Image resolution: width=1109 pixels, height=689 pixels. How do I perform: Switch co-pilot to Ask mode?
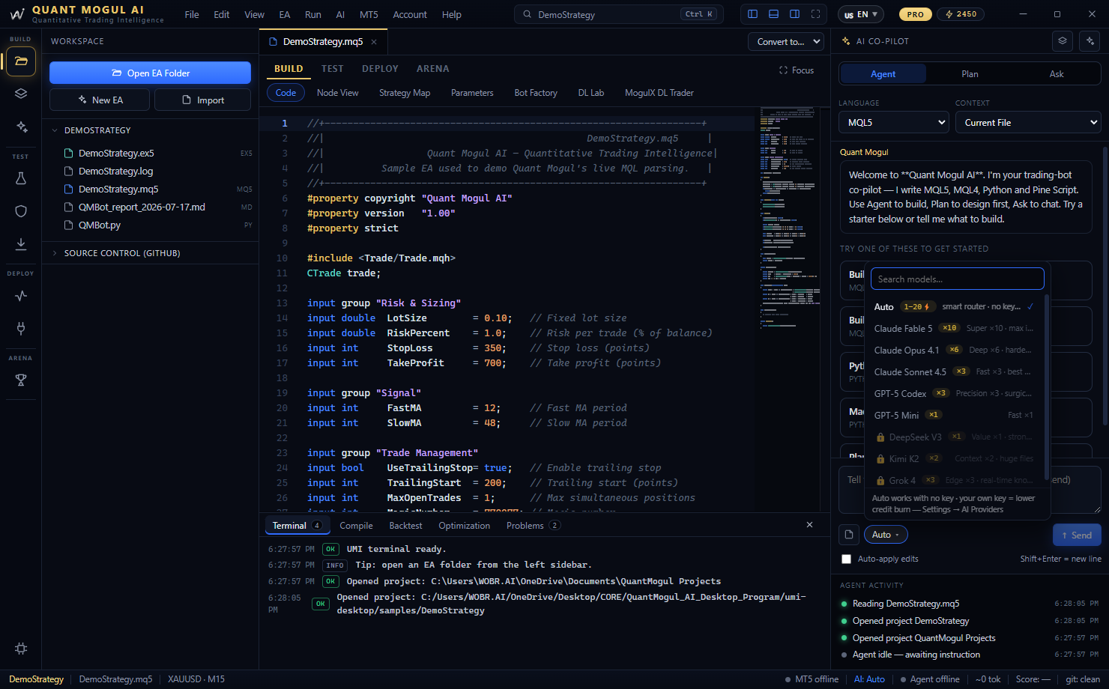click(1057, 73)
